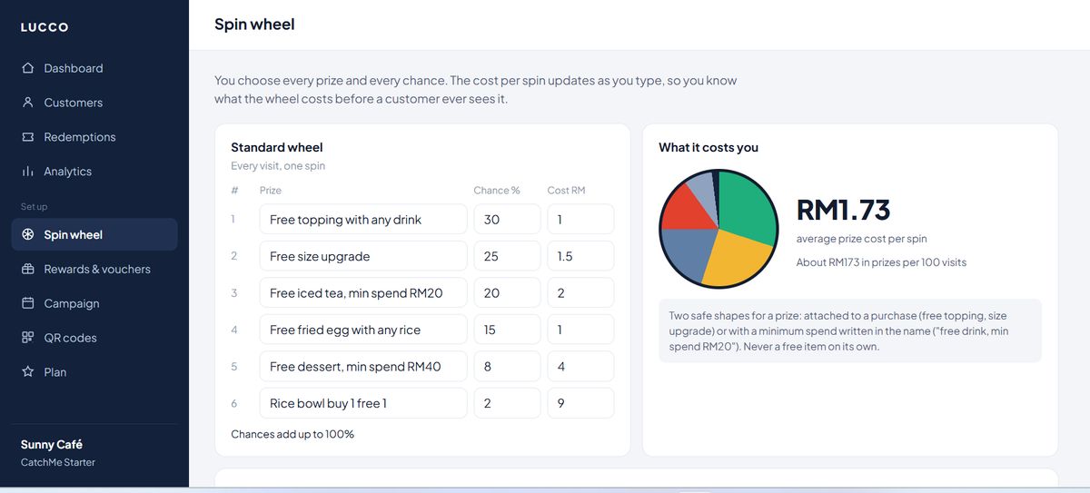Click the RM1.73 average cost value
Screen dimensions: 1090x493
(x=843, y=210)
